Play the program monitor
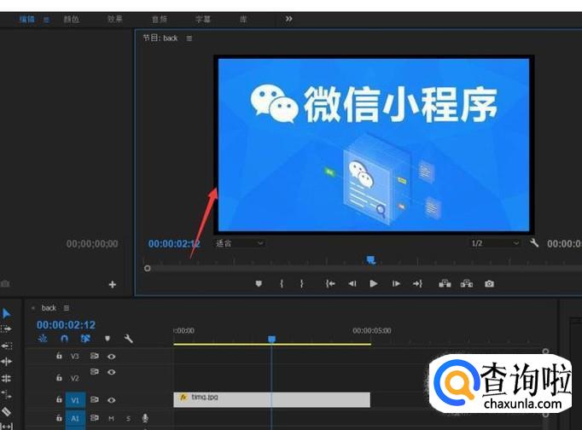The height and width of the screenshot is (430, 582). [374, 284]
